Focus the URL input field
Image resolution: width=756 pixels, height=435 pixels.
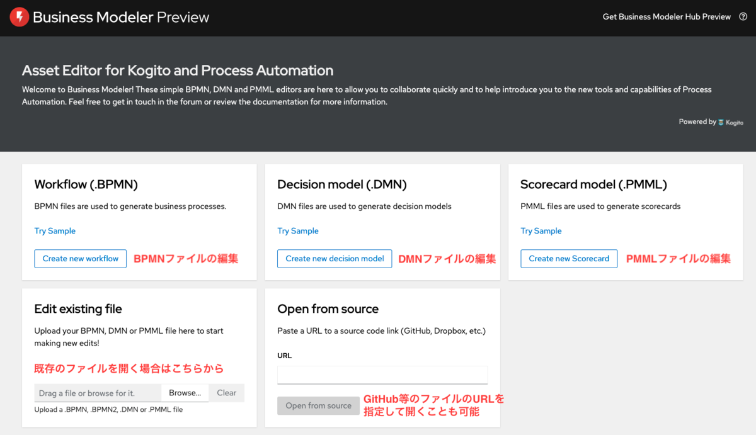382,375
